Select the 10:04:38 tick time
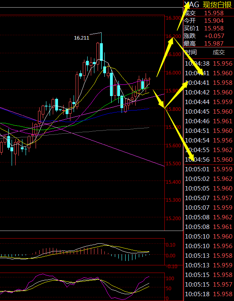Screen dimensions: 234x301 [197, 64]
